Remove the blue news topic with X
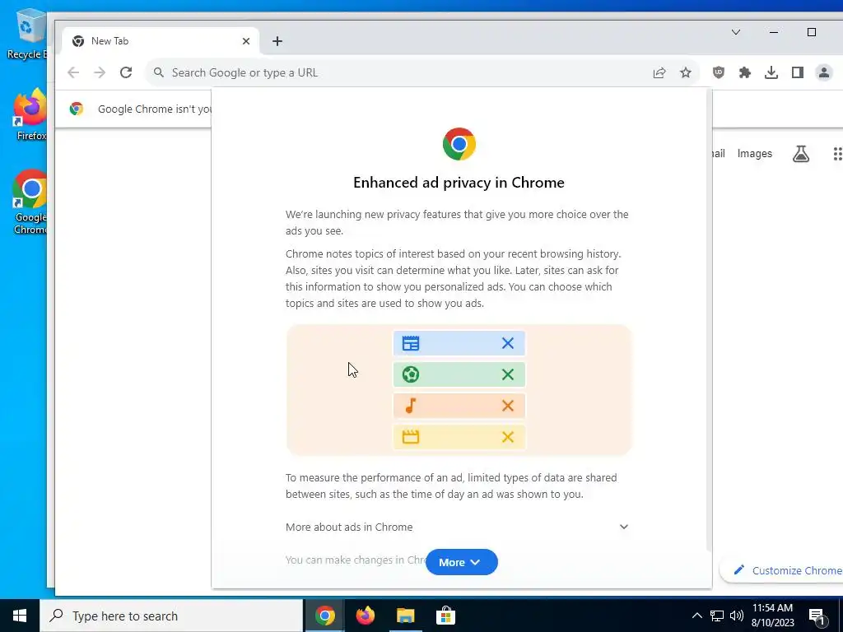This screenshot has width=843, height=632. point(507,343)
